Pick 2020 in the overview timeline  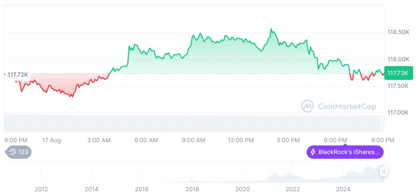[242, 189]
